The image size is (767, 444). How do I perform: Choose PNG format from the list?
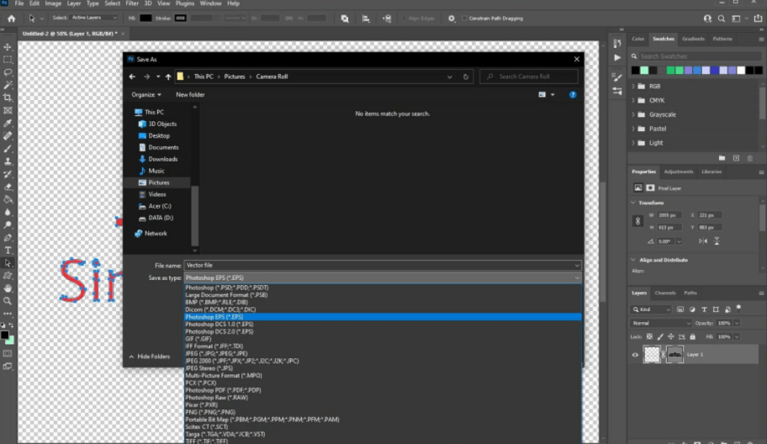[x=209, y=412]
